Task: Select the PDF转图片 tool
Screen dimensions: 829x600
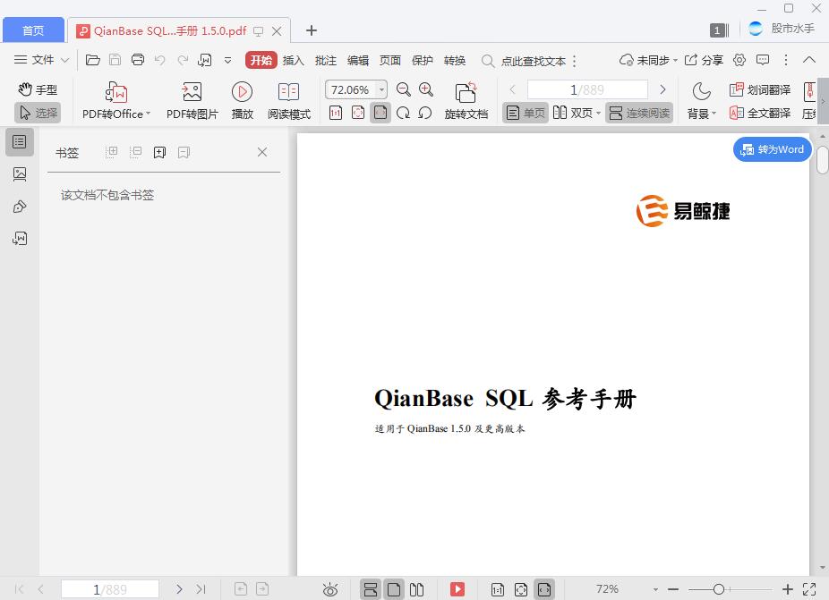Action: pos(191,98)
